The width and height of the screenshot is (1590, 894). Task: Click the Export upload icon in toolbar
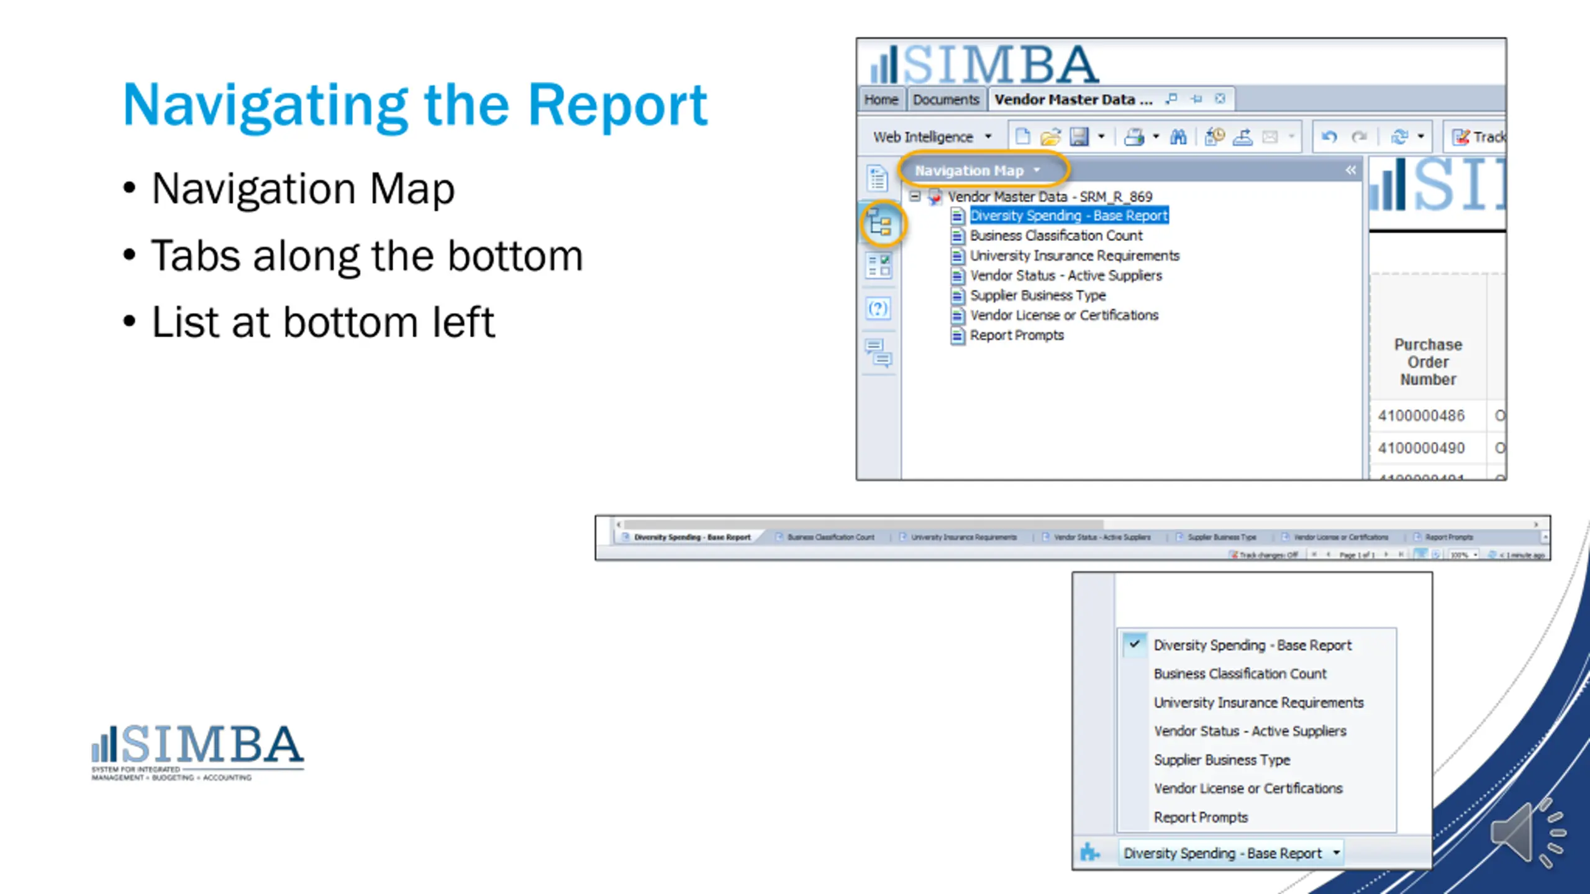(x=1243, y=137)
